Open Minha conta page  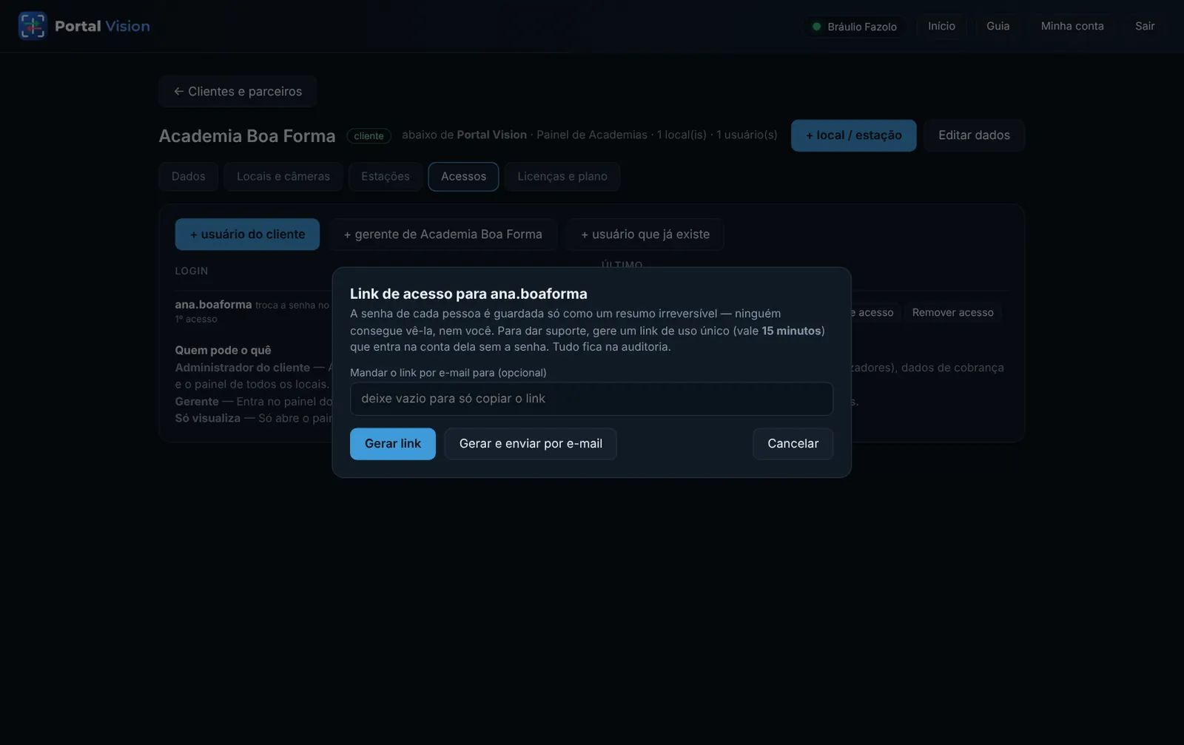point(1072,26)
